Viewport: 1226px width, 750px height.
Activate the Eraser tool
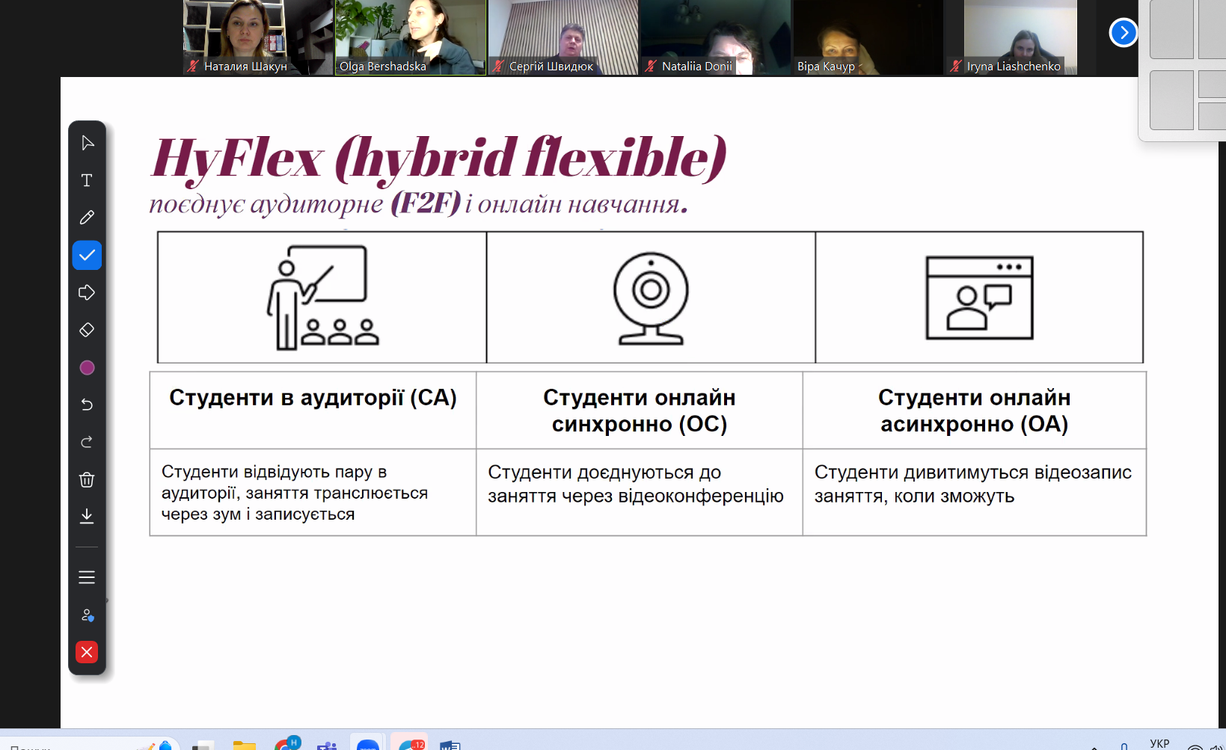(x=87, y=330)
